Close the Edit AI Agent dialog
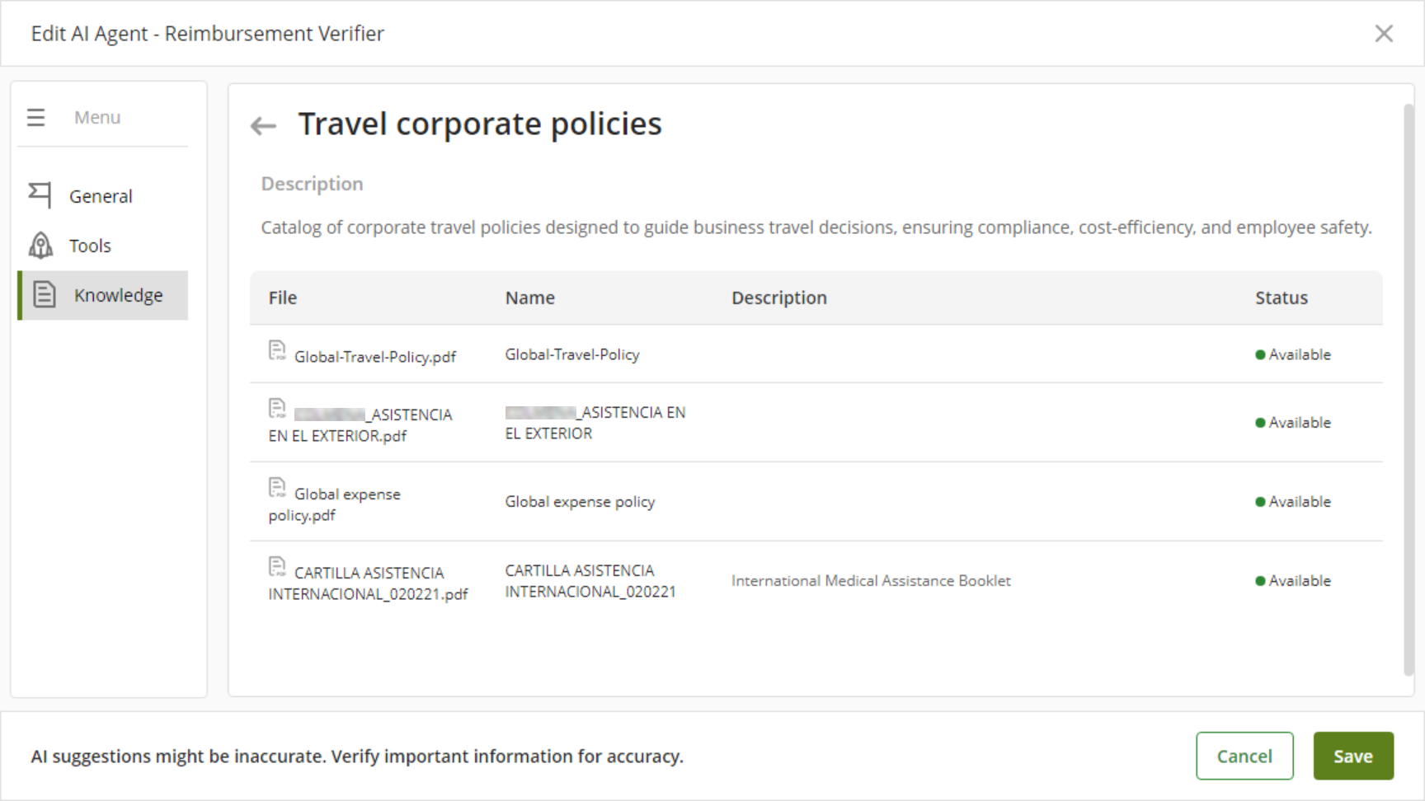The width and height of the screenshot is (1425, 801). tap(1384, 34)
